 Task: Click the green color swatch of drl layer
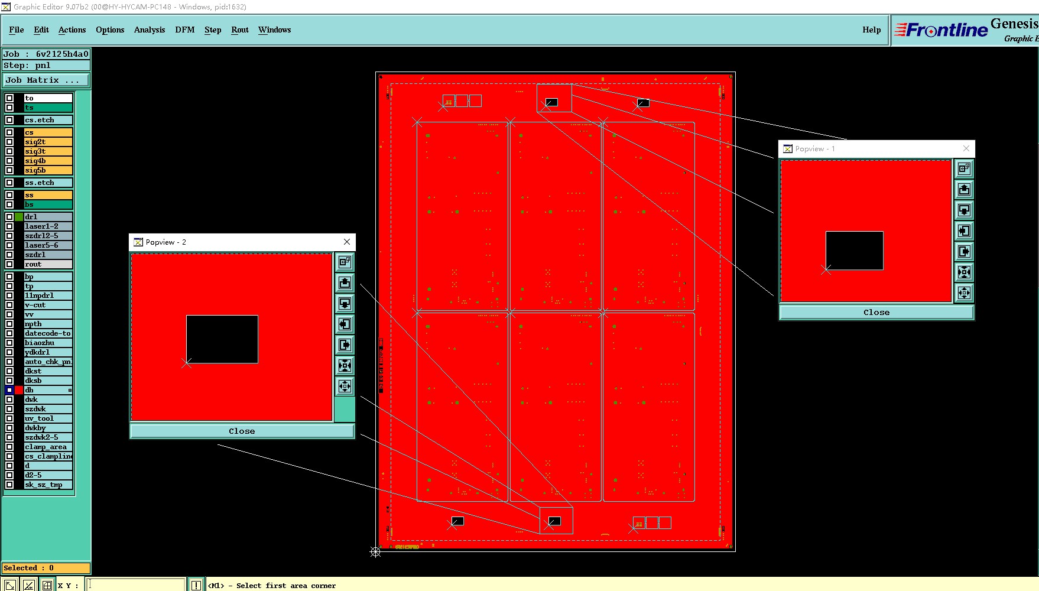pyautogui.click(x=19, y=217)
